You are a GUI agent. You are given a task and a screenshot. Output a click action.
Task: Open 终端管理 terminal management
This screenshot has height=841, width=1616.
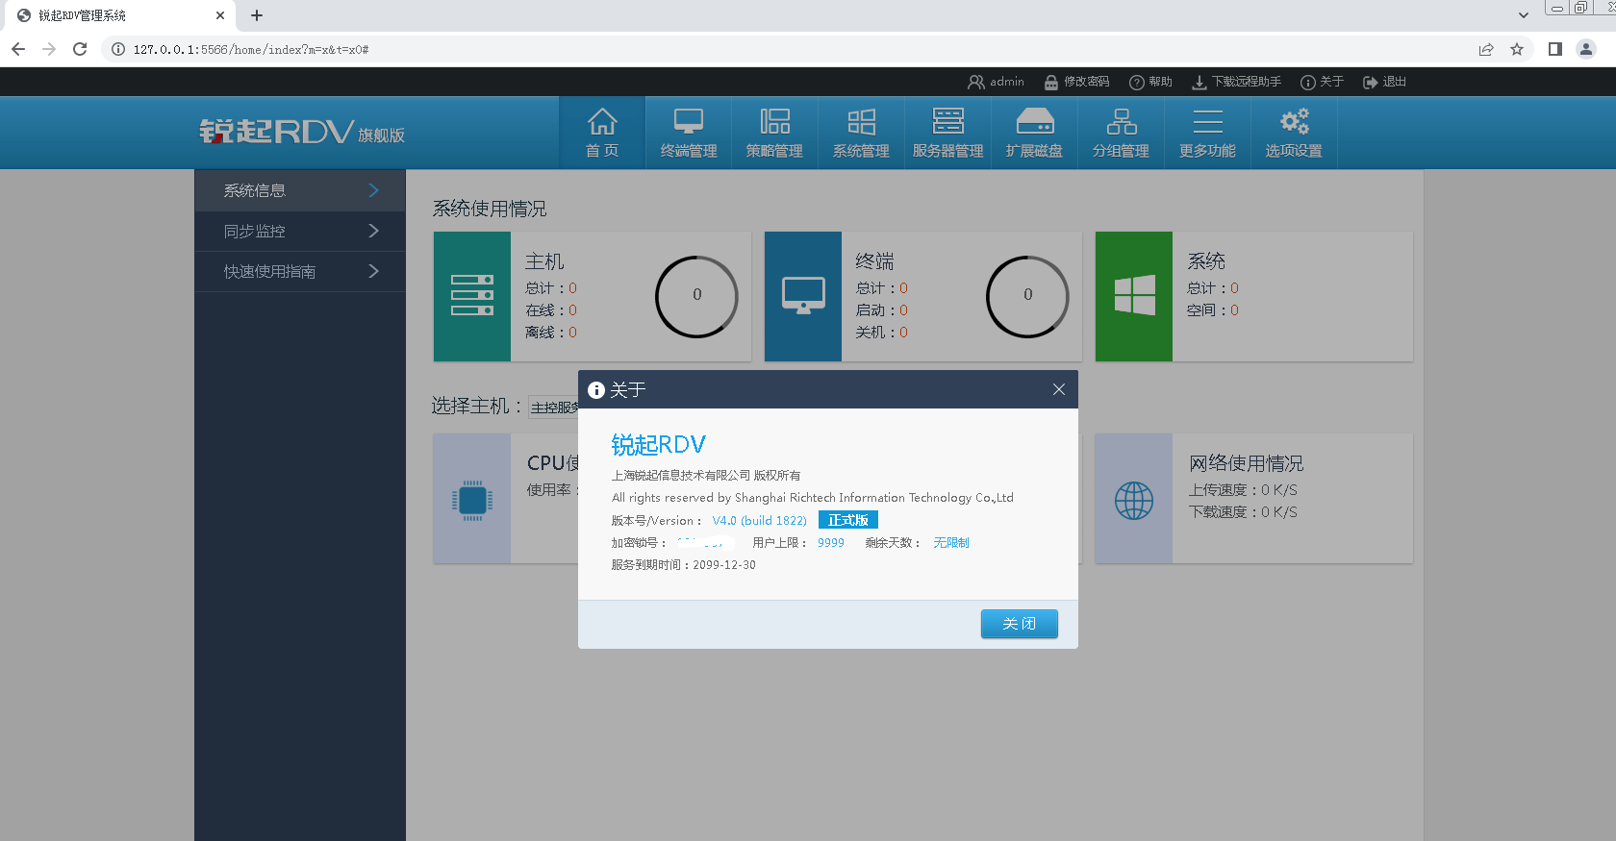click(x=689, y=133)
